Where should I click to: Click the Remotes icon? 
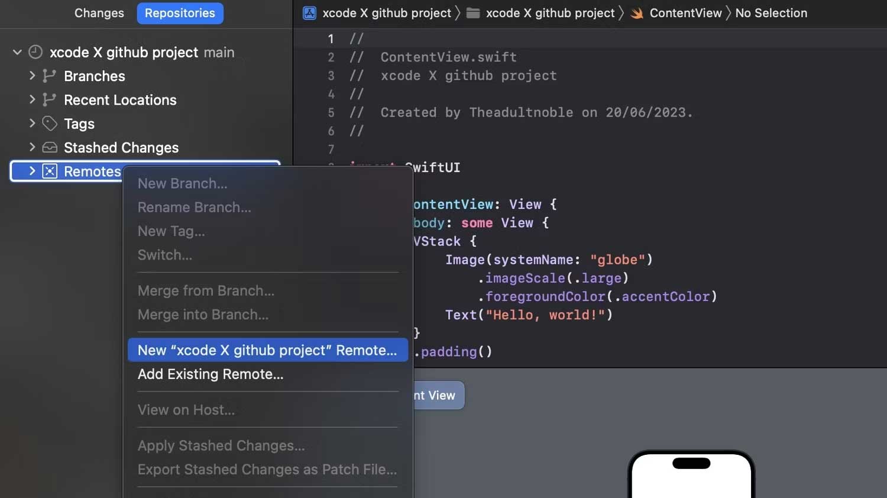(50, 171)
